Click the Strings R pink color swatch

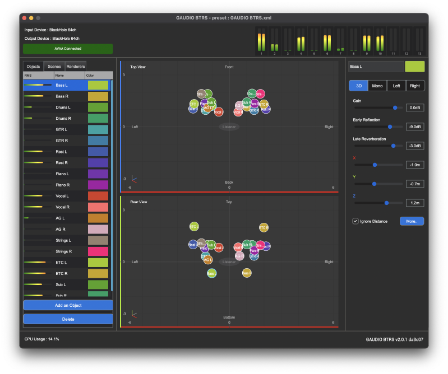98,251
